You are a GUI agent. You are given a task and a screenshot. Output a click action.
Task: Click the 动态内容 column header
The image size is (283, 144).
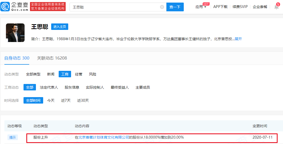pyautogui.click(x=82, y=126)
